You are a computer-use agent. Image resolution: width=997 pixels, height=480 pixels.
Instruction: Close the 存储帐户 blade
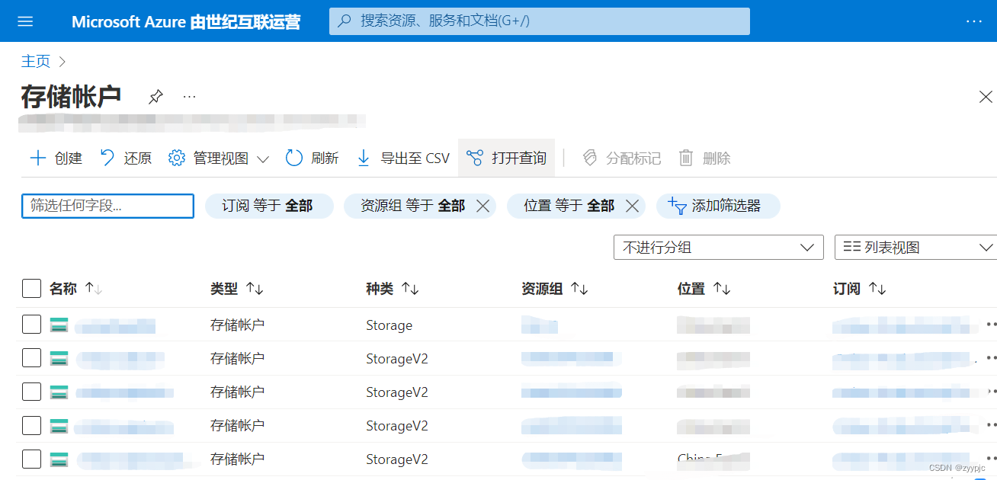[985, 97]
